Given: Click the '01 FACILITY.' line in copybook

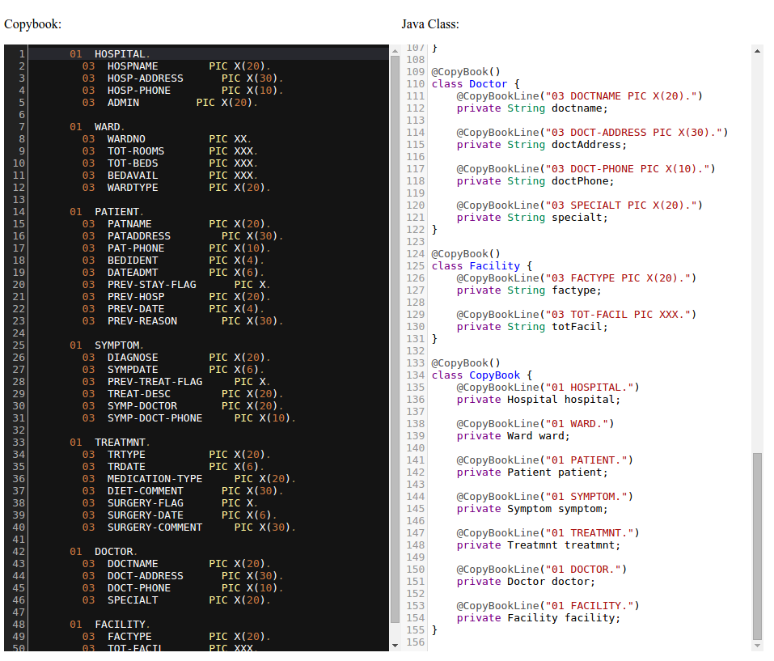Looking at the screenshot, I should (109, 625).
